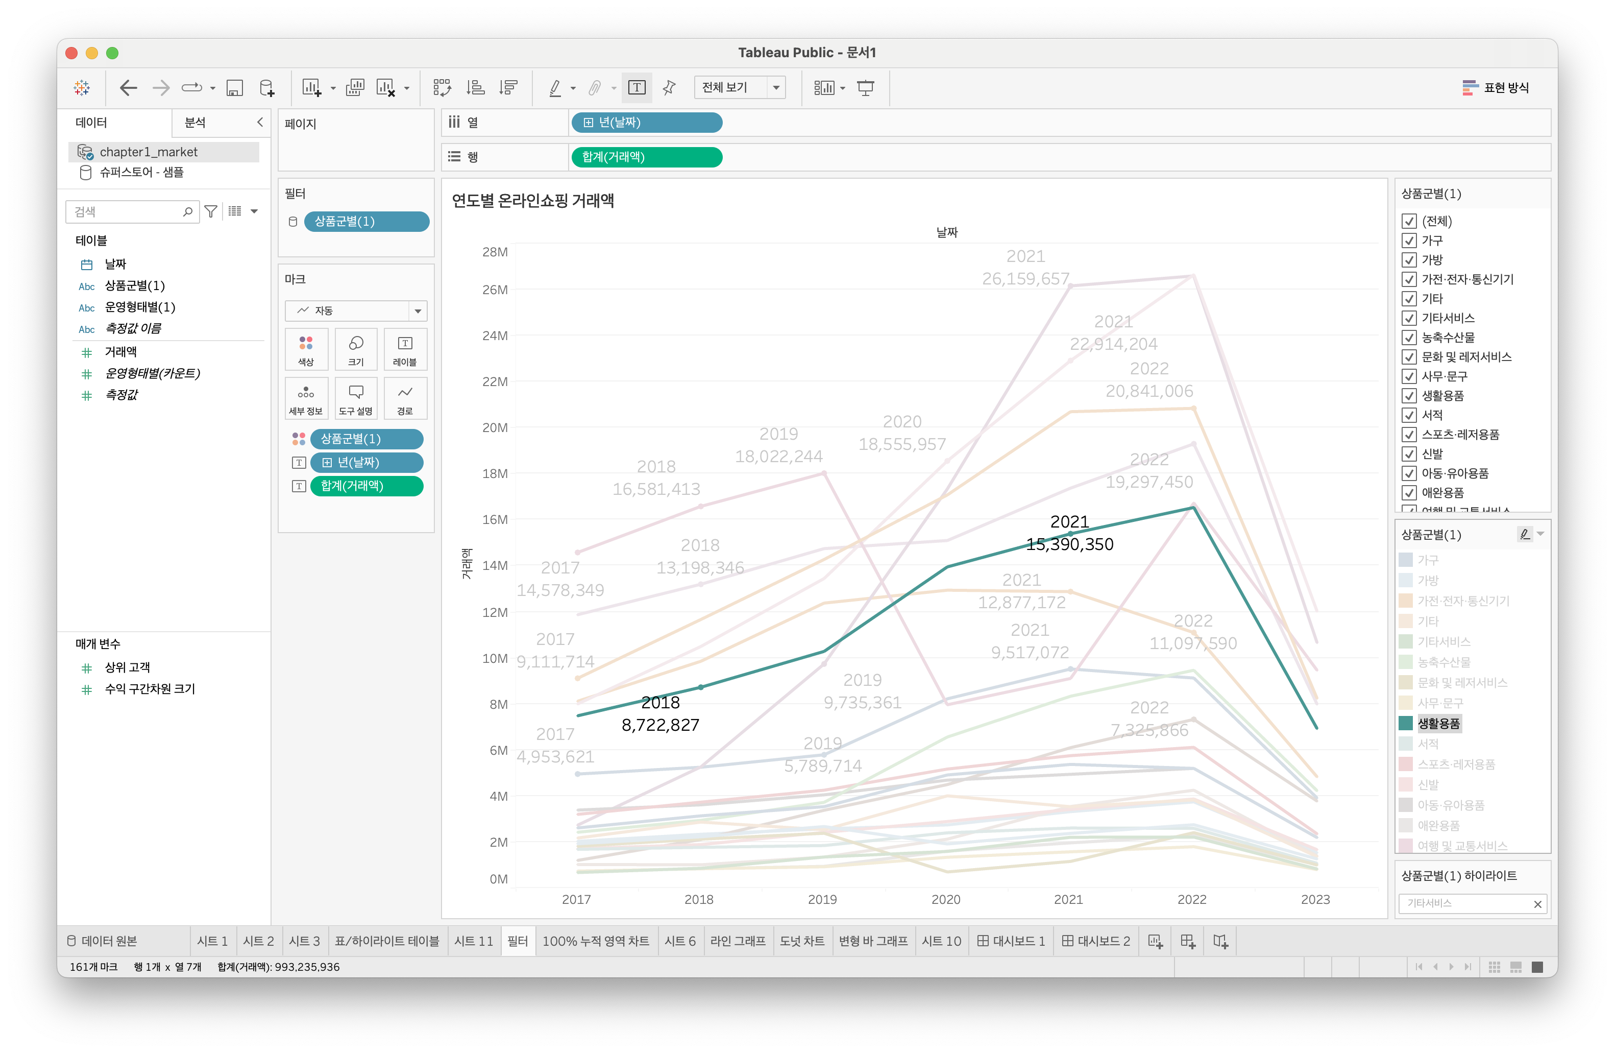
Task: Uncheck the 가구 filter checkbox
Action: (x=1409, y=241)
